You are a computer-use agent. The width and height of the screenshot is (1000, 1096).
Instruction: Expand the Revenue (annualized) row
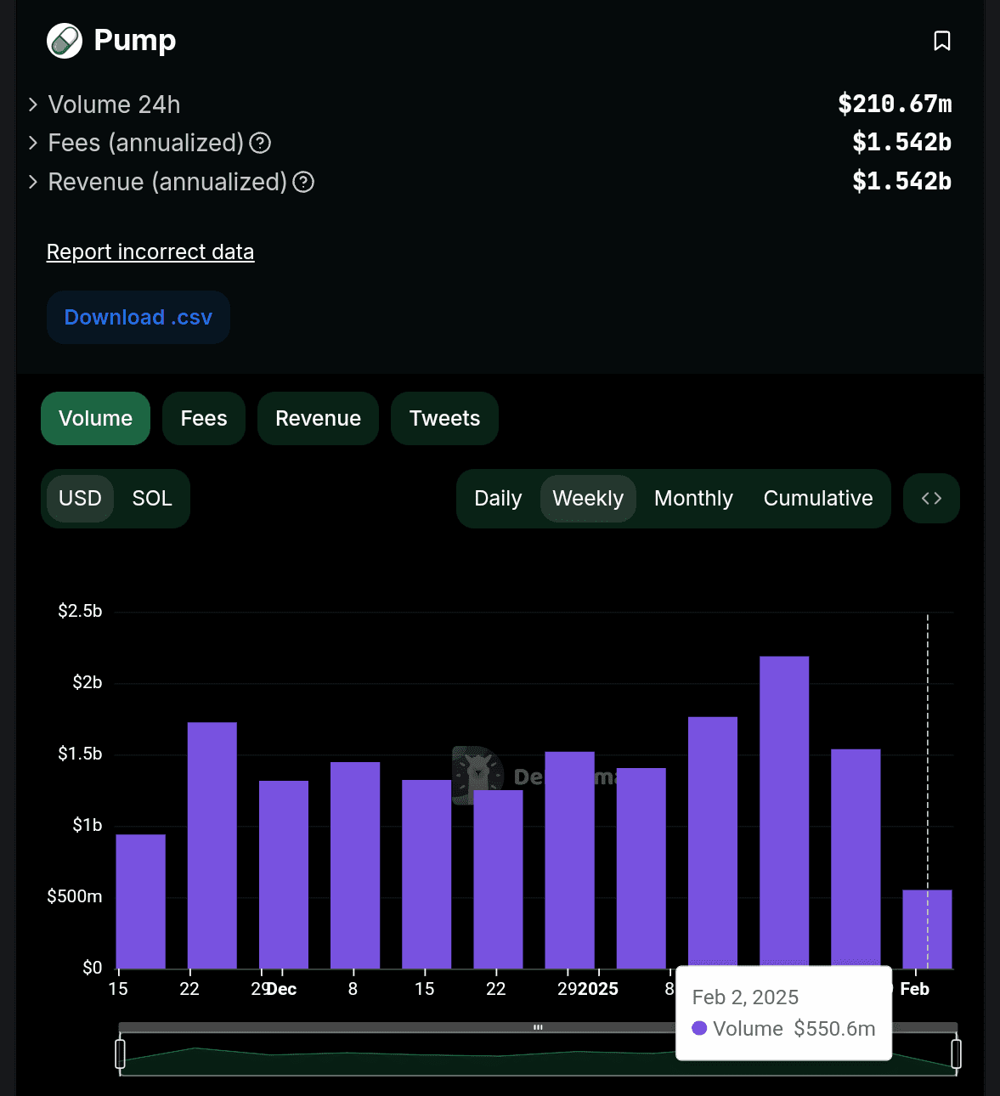(x=32, y=182)
